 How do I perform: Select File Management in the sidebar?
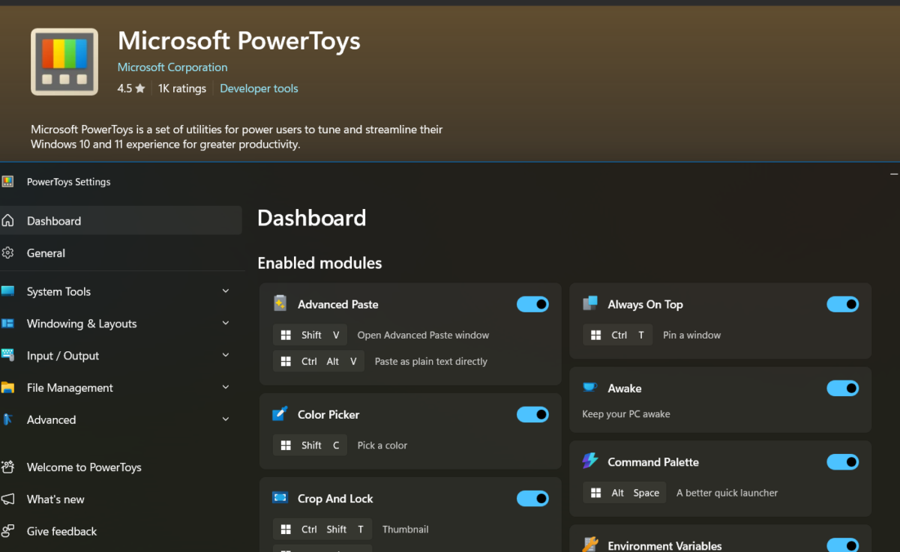tap(121, 387)
